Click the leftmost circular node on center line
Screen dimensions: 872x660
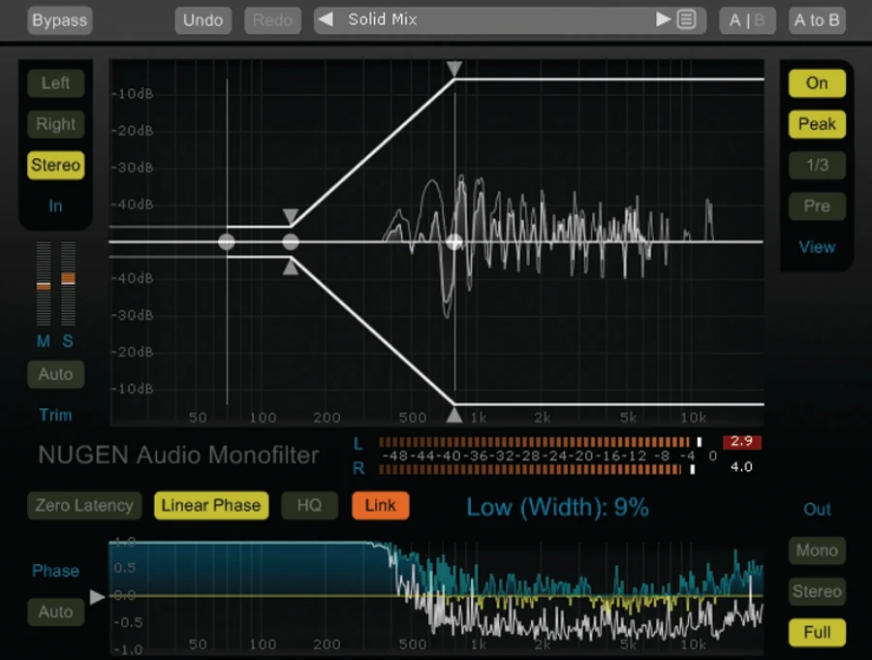[227, 242]
